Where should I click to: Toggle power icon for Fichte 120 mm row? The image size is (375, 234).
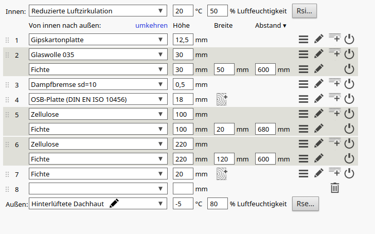pos(349,158)
